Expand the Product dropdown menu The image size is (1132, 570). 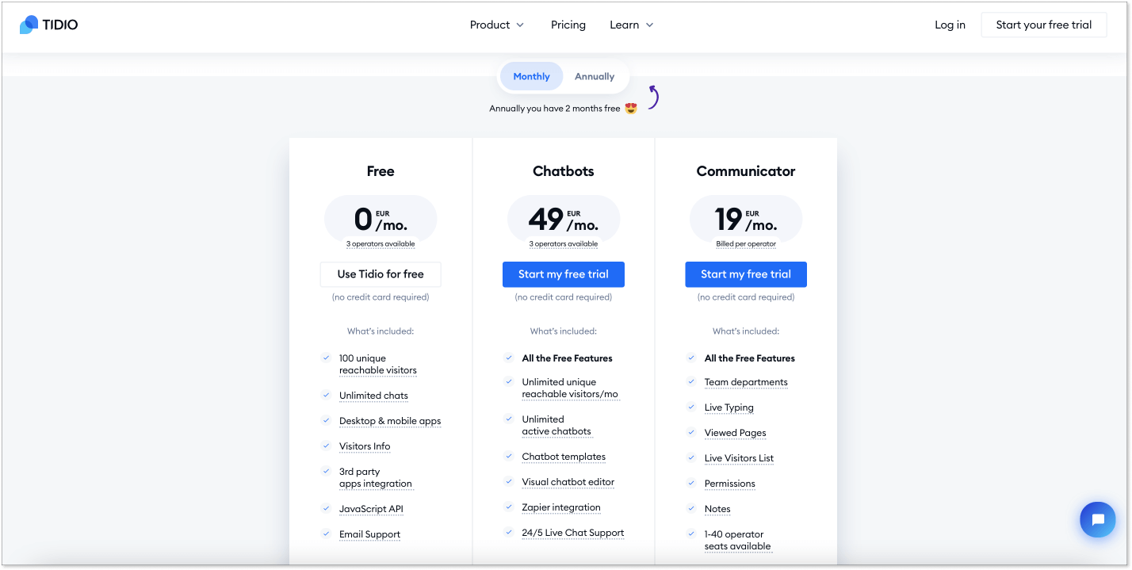click(497, 25)
